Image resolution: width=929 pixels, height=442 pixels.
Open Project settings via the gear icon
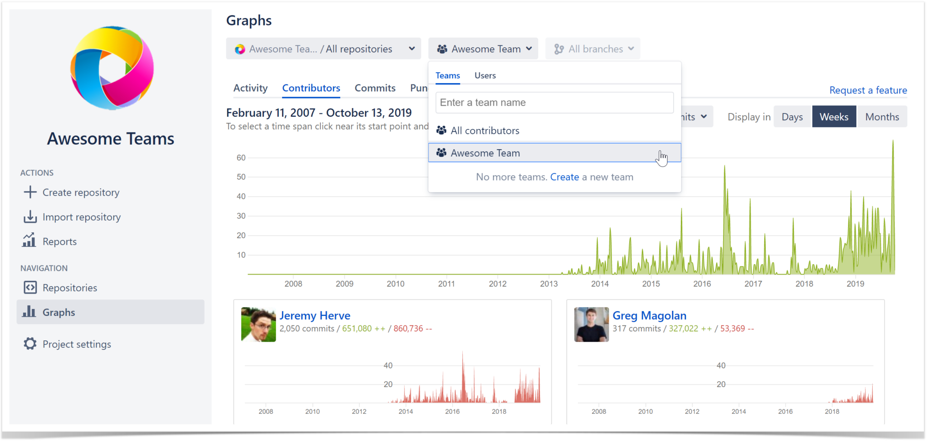click(30, 344)
